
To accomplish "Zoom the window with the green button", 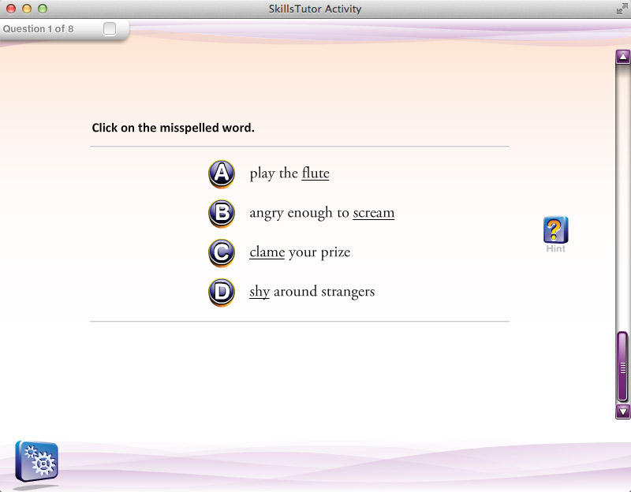I will (43, 9).
